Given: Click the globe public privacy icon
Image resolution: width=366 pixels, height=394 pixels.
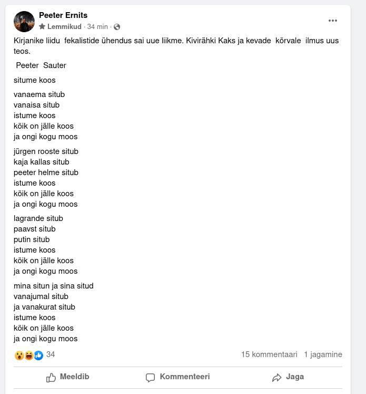Looking at the screenshot, I should pyautogui.click(x=117, y=27).
